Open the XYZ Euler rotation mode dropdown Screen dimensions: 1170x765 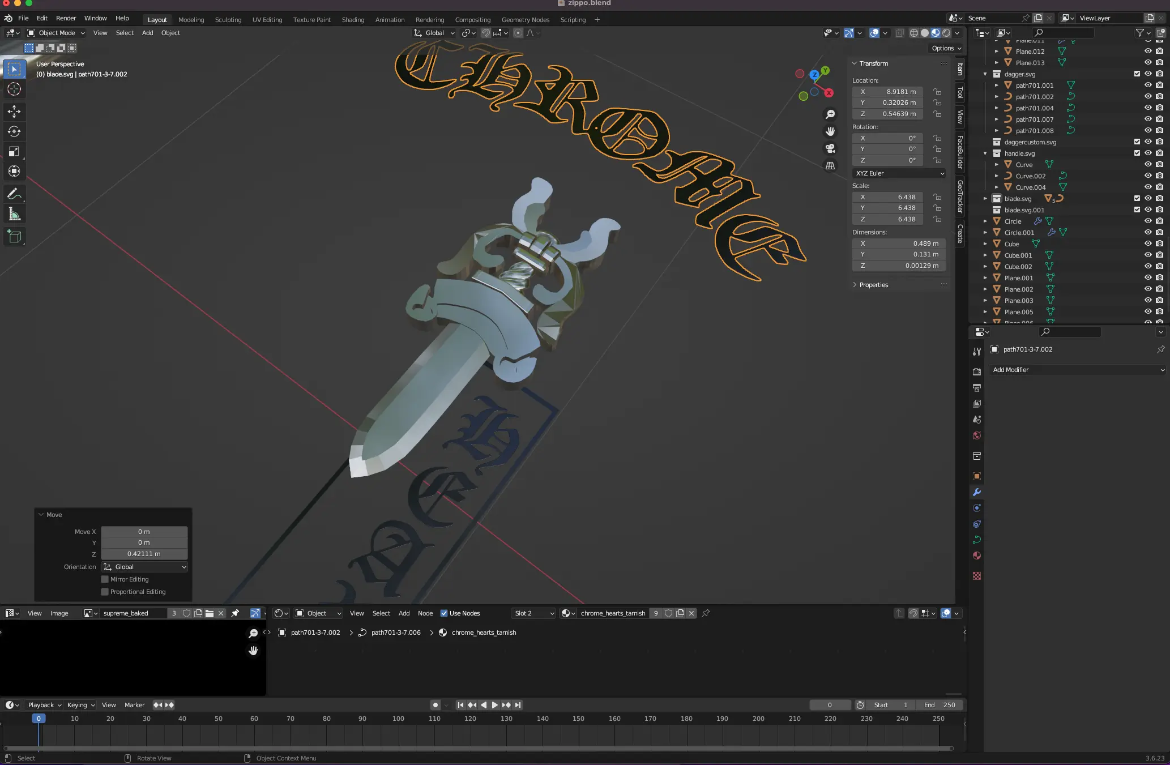(899, 173)
